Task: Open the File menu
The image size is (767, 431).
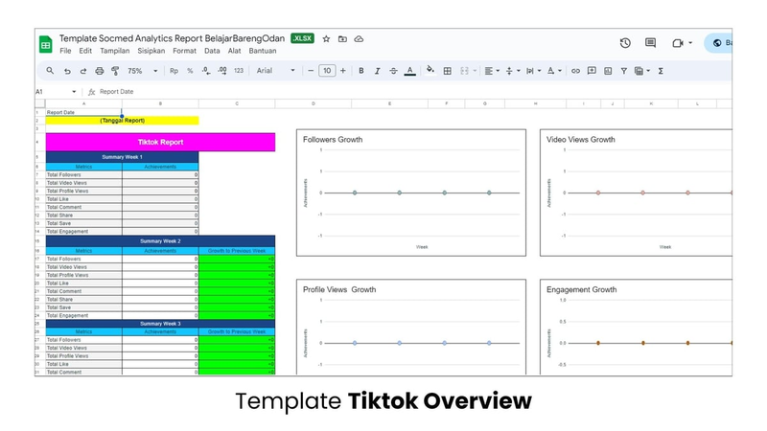Action: pyautogui.click(x=65, y=51)
